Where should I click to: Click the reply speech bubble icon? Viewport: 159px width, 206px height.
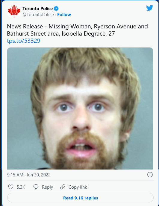pos(36,187)
